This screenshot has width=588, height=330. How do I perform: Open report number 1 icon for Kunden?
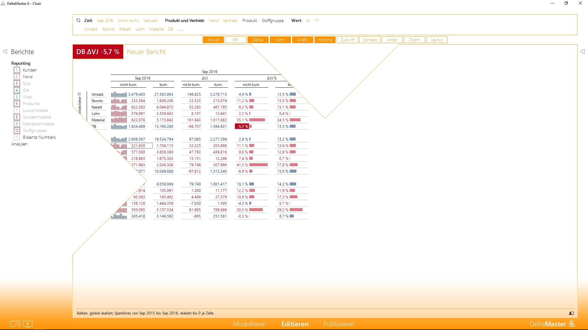pyautogui.click(x=17, y=70)
